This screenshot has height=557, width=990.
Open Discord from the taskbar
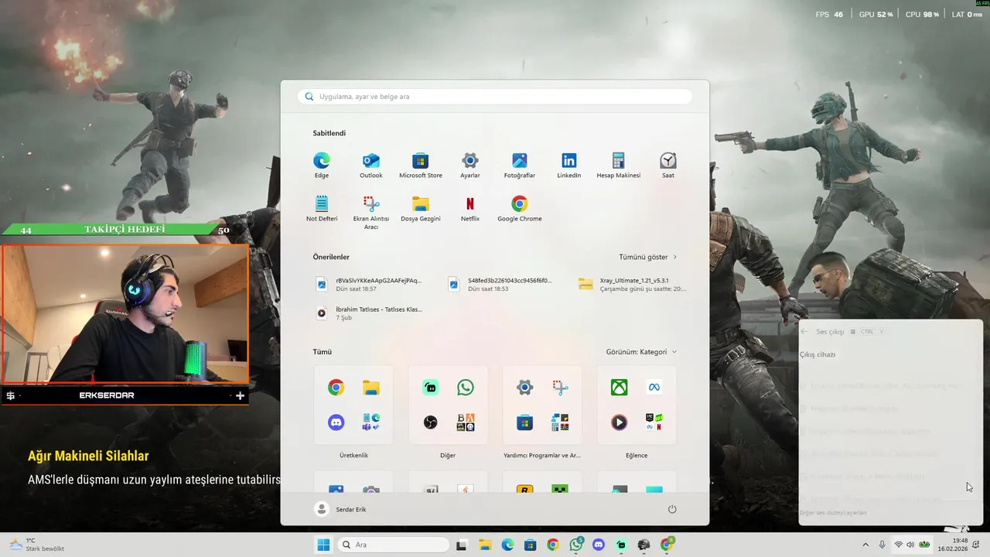[x=599, y=545]
